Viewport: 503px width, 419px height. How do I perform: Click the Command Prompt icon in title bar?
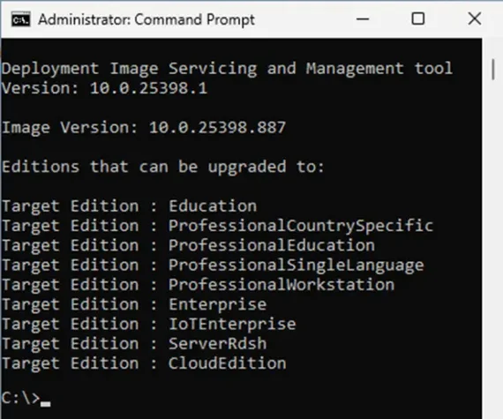point(21,19)
